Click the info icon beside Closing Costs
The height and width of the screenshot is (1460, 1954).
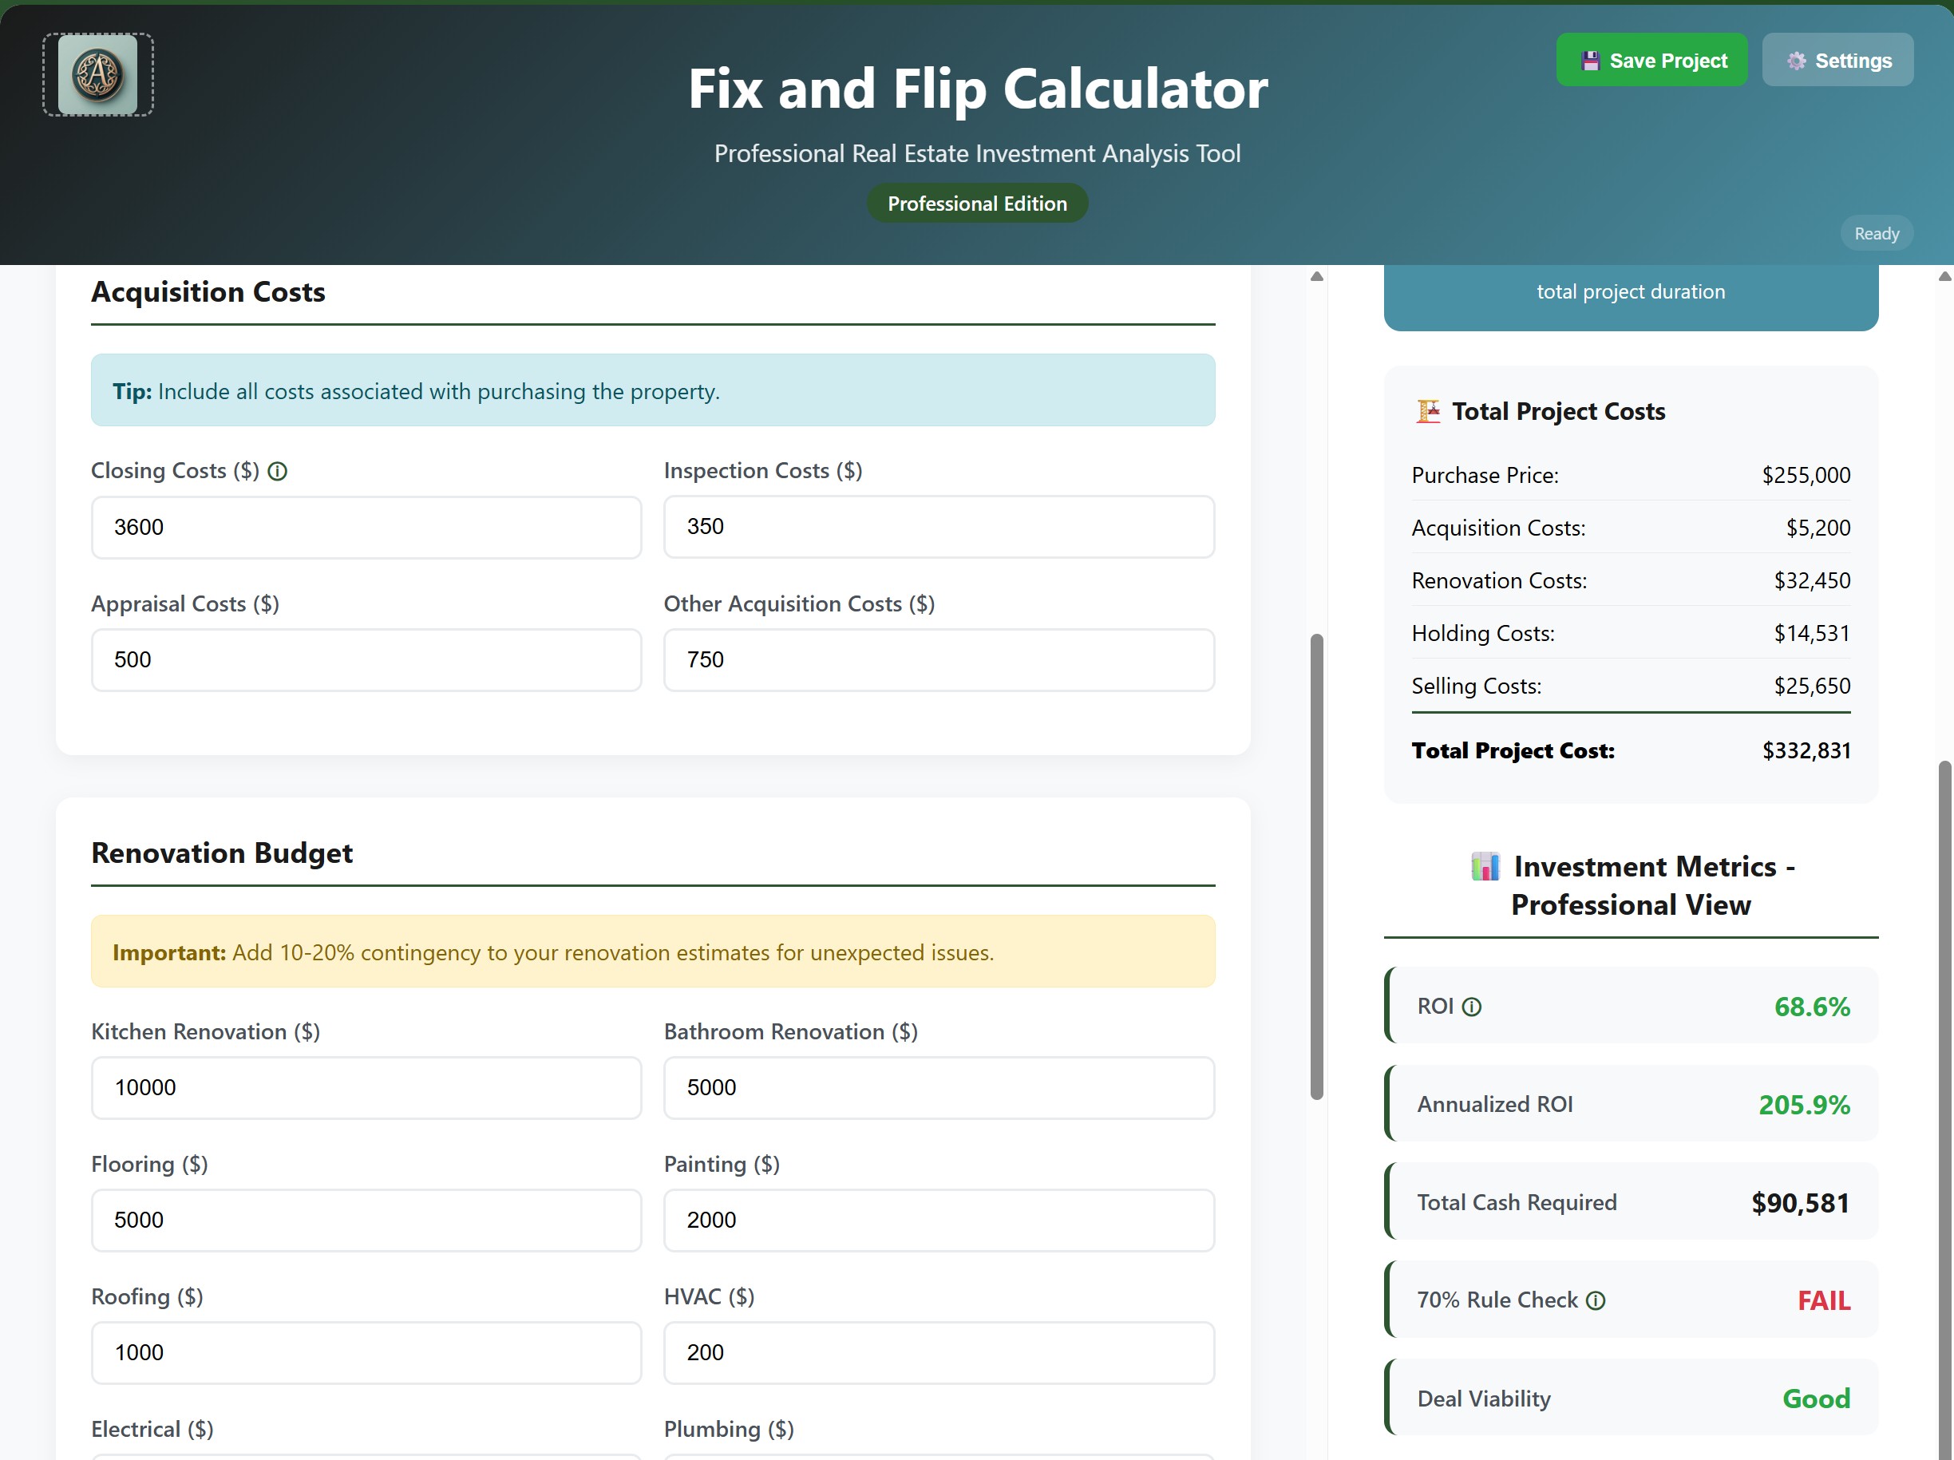[279, 471]
